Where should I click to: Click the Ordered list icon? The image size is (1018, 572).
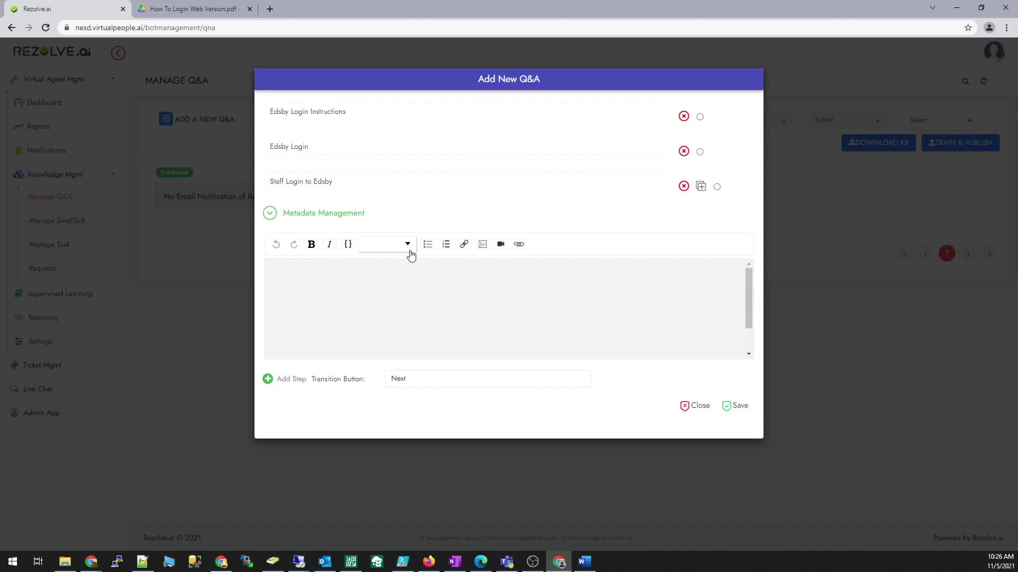[x=446, y=244]
